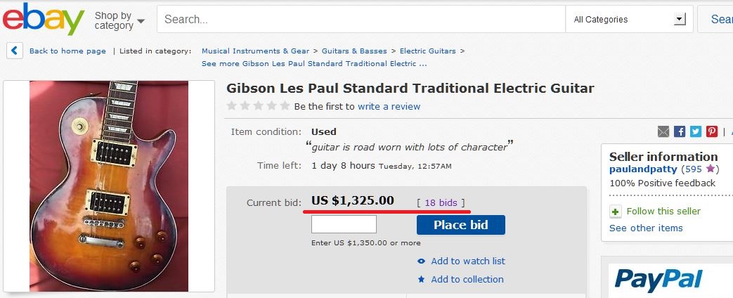Expand the All Categories dropdown
733x298 pixels.
click(x=629, y=19)
